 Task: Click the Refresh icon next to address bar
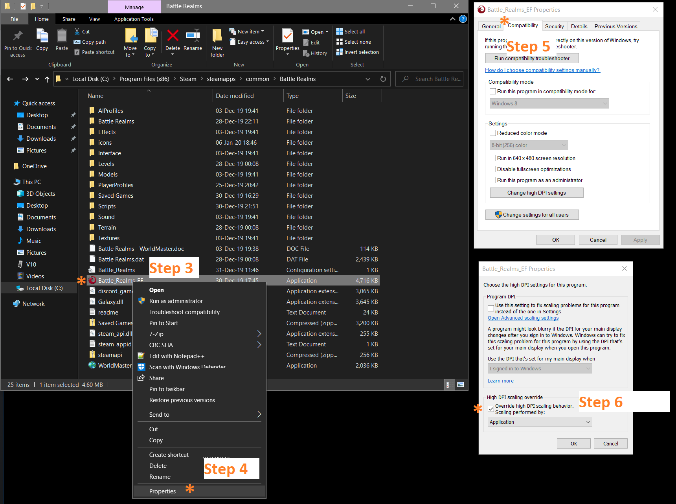383,79
